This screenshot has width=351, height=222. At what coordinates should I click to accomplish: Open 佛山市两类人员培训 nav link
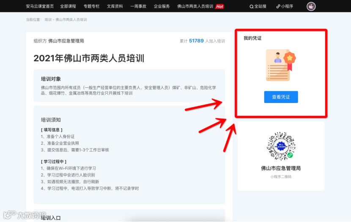pos(195,6)
